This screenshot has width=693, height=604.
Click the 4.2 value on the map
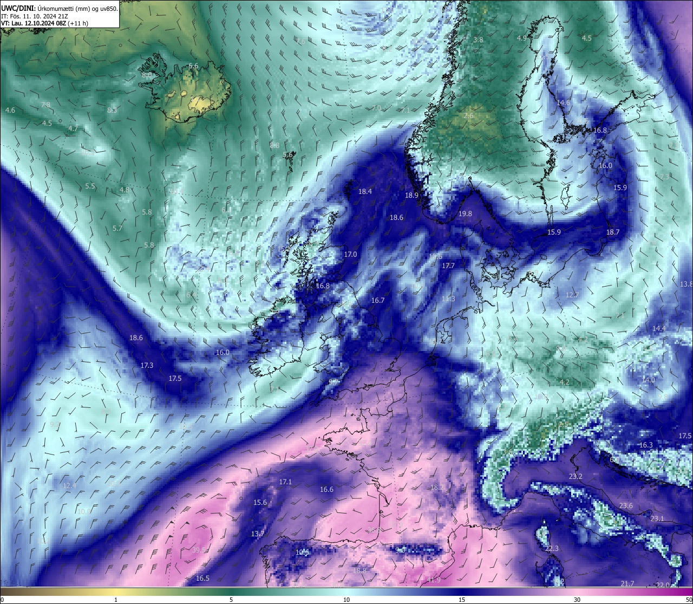(x=564, y=382)
